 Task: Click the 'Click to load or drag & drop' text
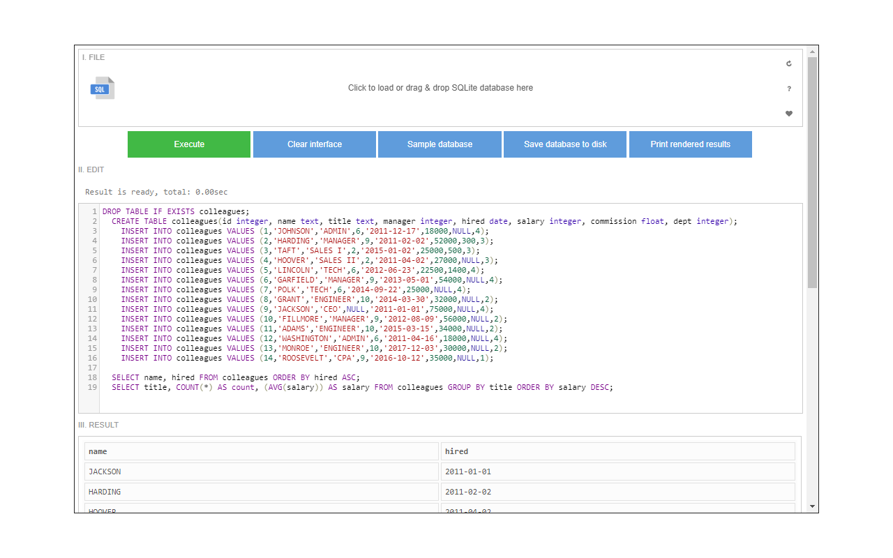(440, 88)
